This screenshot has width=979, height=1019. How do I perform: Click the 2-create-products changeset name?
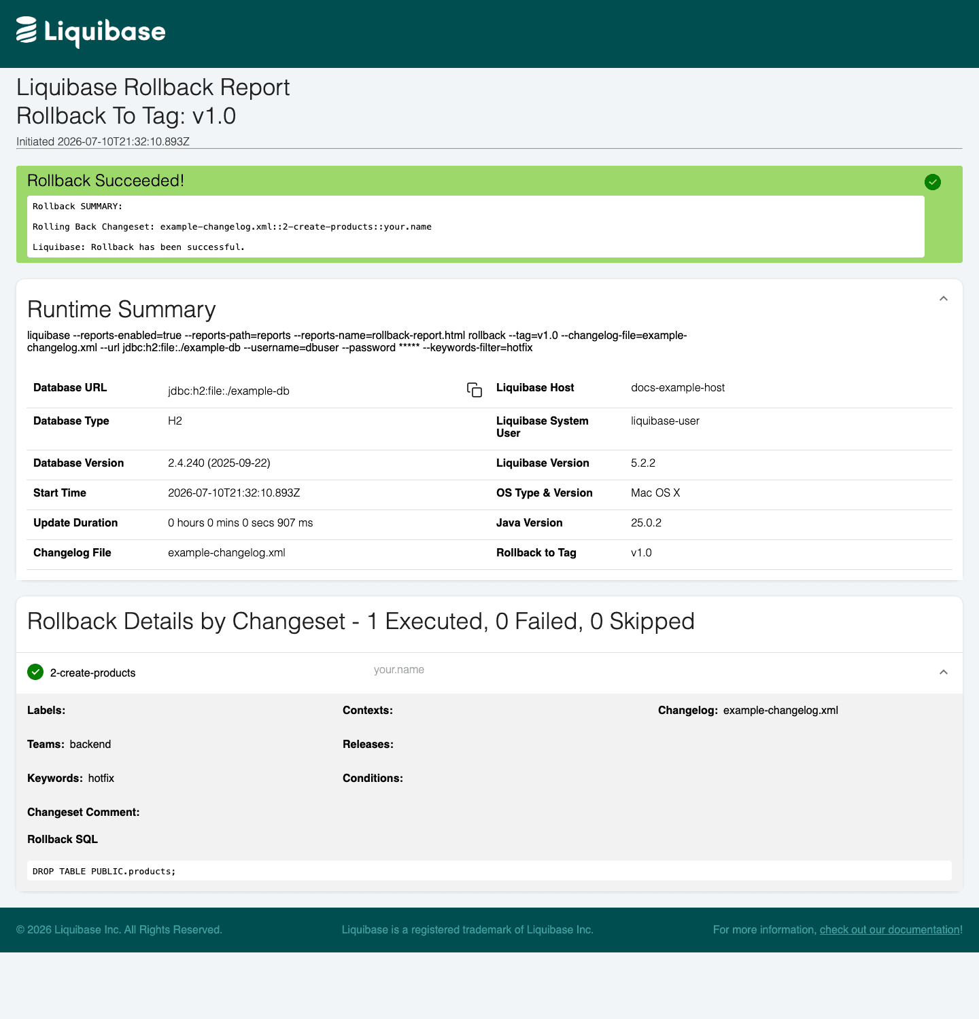pyautogui.click(x=93, y=673)
